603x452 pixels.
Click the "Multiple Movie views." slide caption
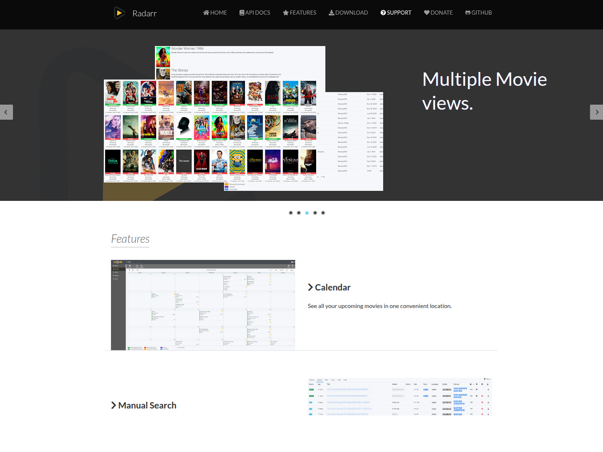click(484, 91)
